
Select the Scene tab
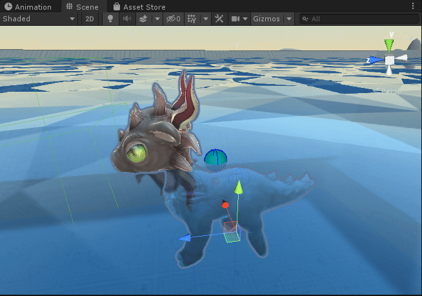click(x=82, y=7)
